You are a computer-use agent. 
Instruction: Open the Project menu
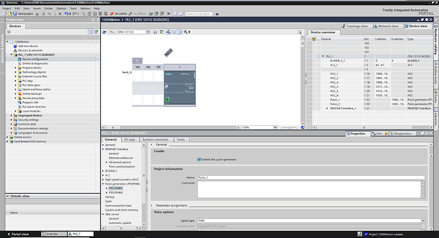[x=7, y=8]
